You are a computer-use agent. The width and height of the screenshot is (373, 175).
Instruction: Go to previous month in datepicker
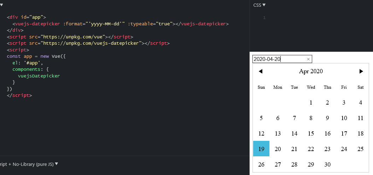coord(261,71)
